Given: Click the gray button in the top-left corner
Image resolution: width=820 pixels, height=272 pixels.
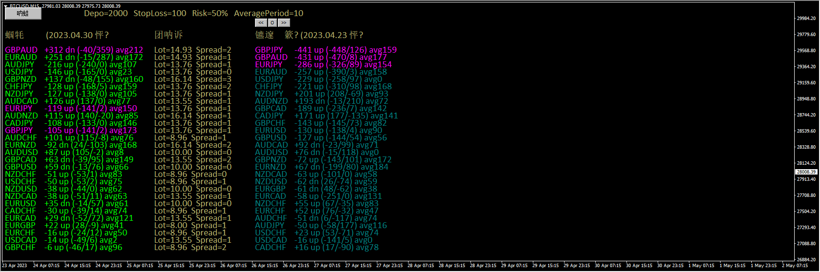Looking at the screenshot, I should point(23,14).
